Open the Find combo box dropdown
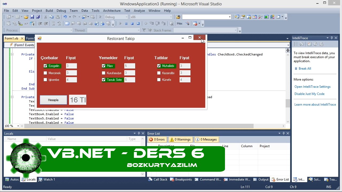This screenshot has width=342, height=192. tap(230, 17)
